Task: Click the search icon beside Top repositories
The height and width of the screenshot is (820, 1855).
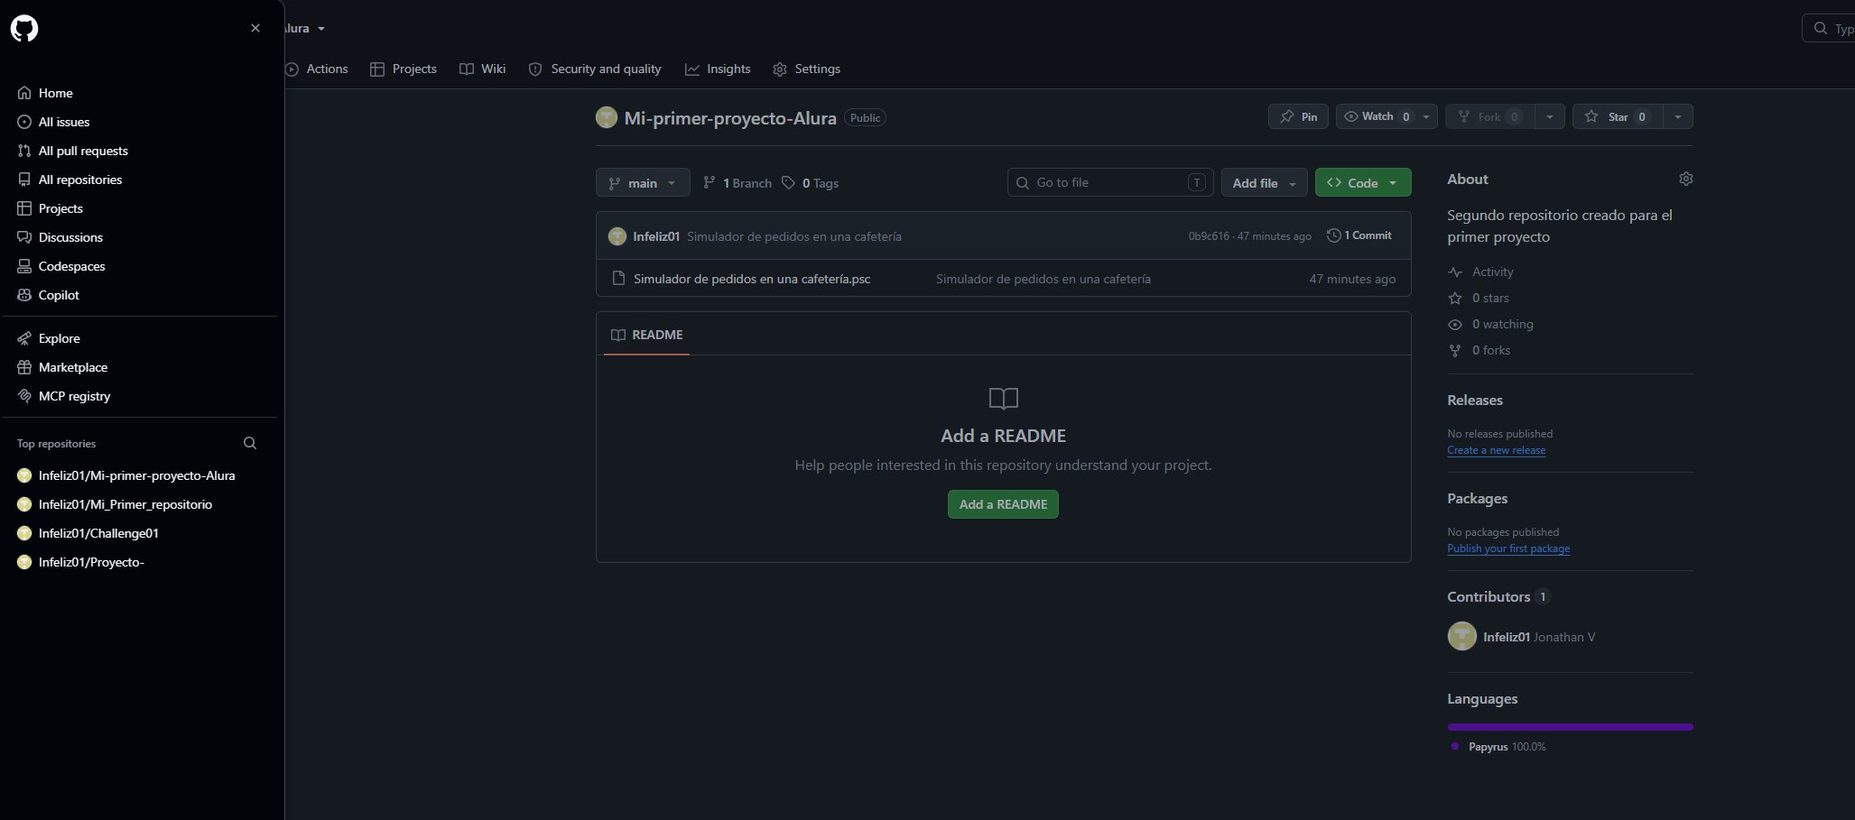Action: coord(250,443)
